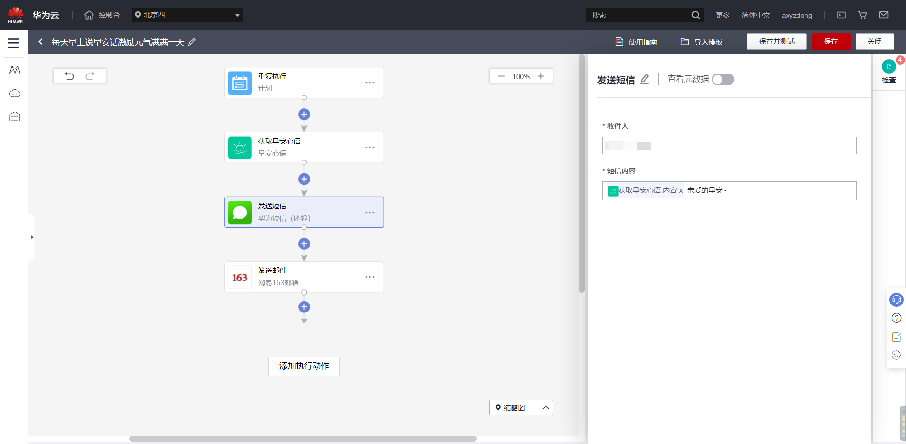Viewport: 906px width, 444px height.
Task: Expand the collapsed left side panel
Action: point(32,237)
